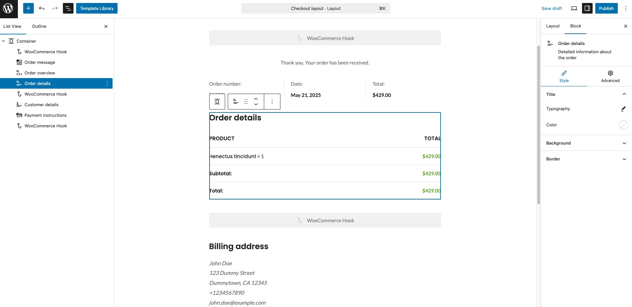Move the Order details block up

(x=256, y=99)
